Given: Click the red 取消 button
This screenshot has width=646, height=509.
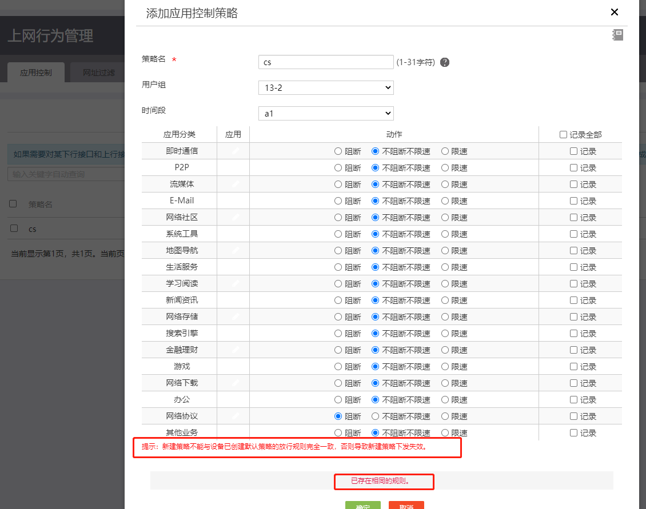Looking at the screenshot, I should 406,506.
